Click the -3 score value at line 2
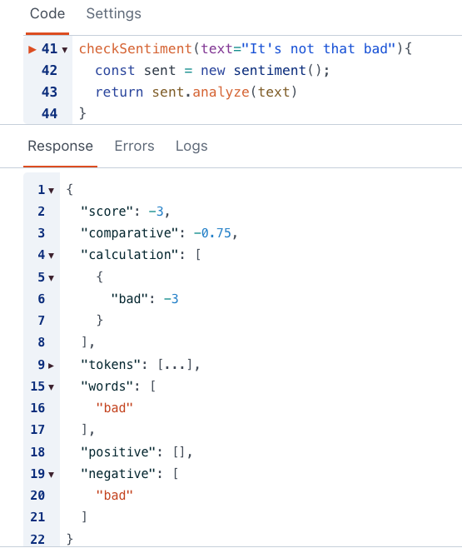The width and height of the screenshot is (462, 548). (156, 212)
